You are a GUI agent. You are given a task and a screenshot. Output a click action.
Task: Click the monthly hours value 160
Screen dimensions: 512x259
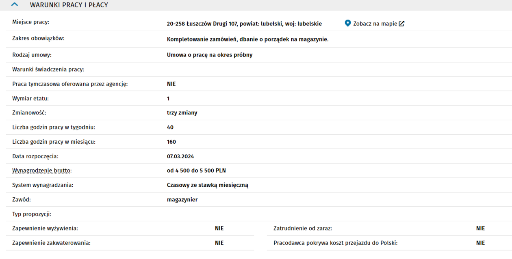coord(171,142)
